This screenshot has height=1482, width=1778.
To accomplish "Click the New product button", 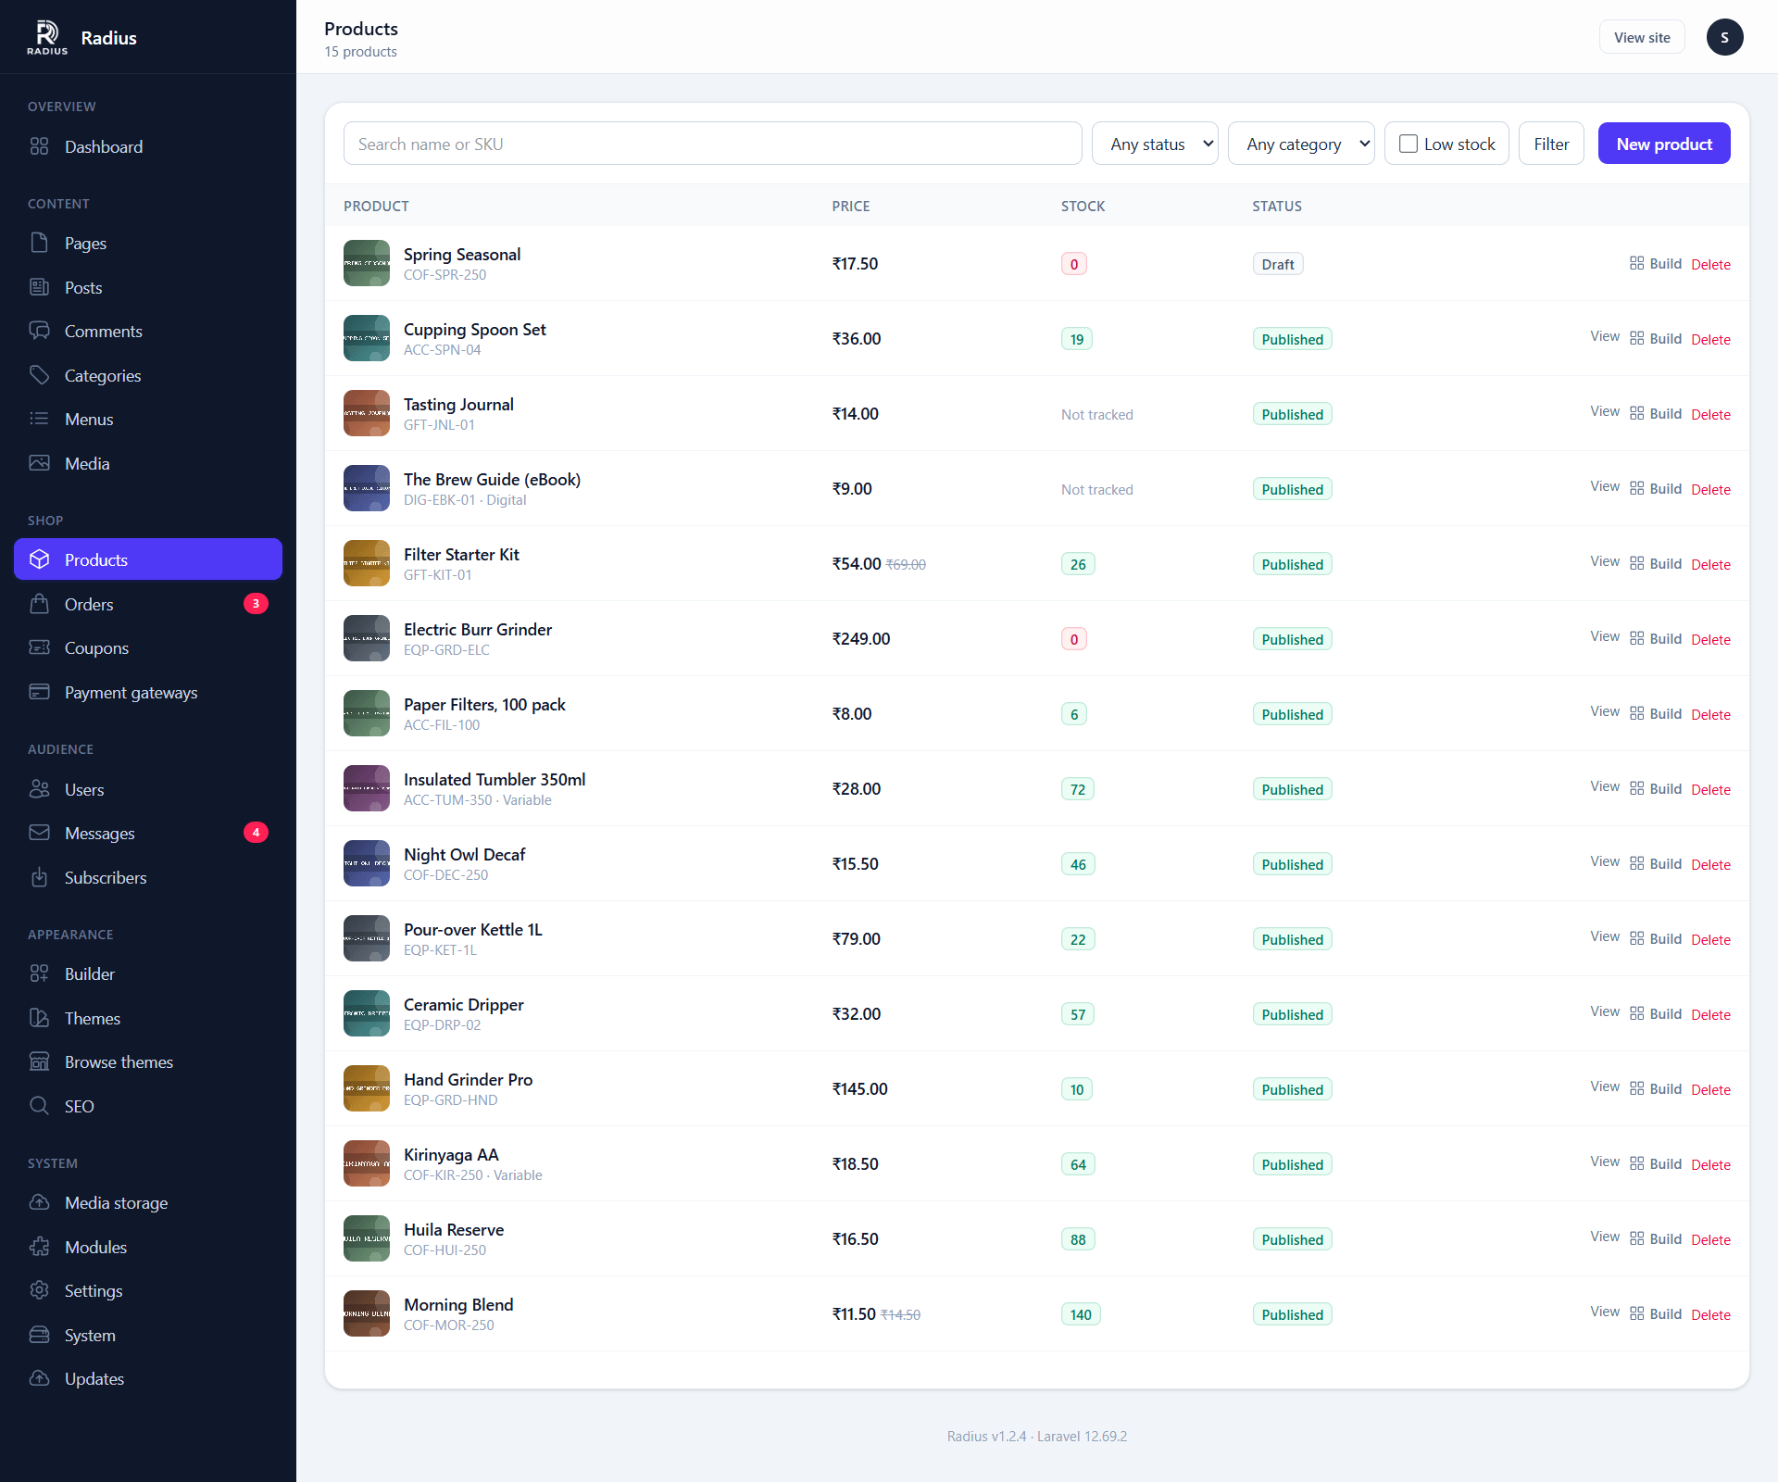I will click(1664, 144).
